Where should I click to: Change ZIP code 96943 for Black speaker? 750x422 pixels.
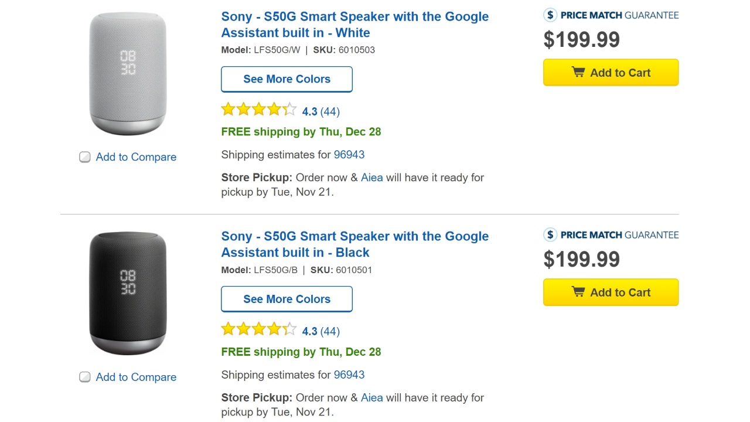point(349,375)
